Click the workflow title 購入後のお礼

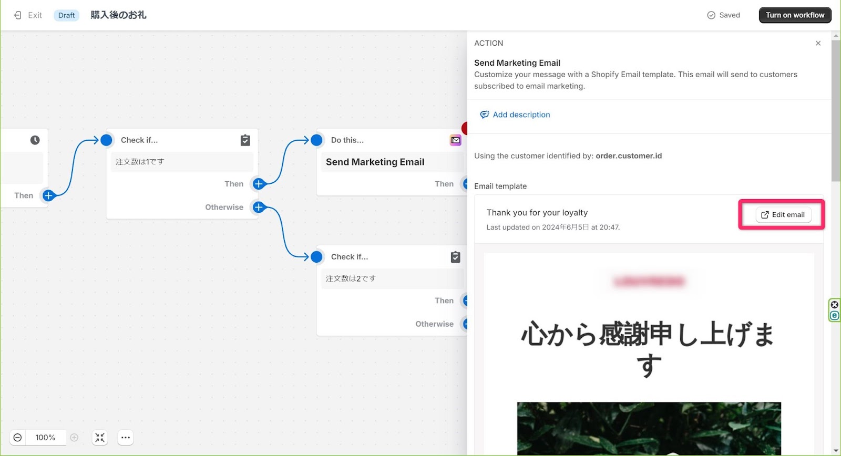pos(118,15)
